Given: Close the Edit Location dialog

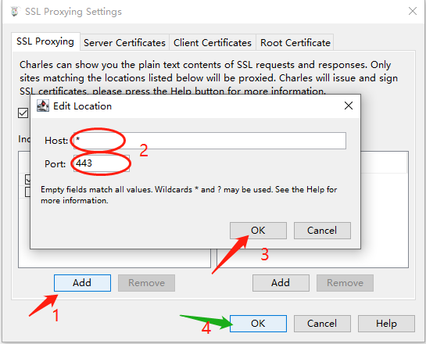Looking at the screenshot, I should pos(349,106).
